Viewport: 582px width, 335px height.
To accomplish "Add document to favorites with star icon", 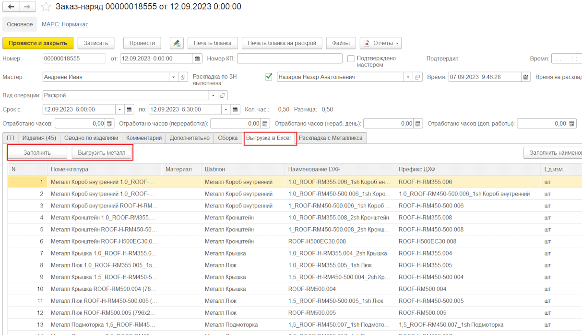I will pyautogui.click(x=46, y=7).
